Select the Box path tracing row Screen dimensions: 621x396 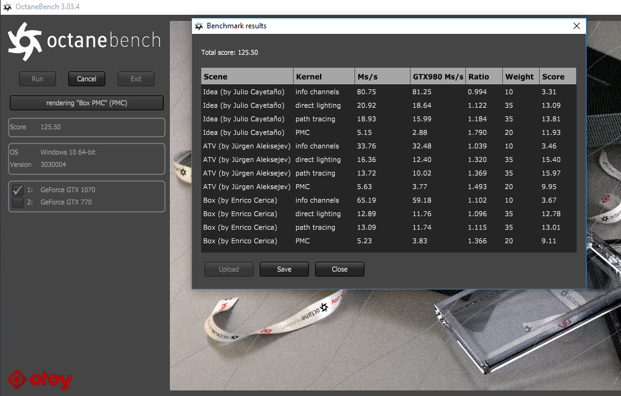click(x=388, y=227)
